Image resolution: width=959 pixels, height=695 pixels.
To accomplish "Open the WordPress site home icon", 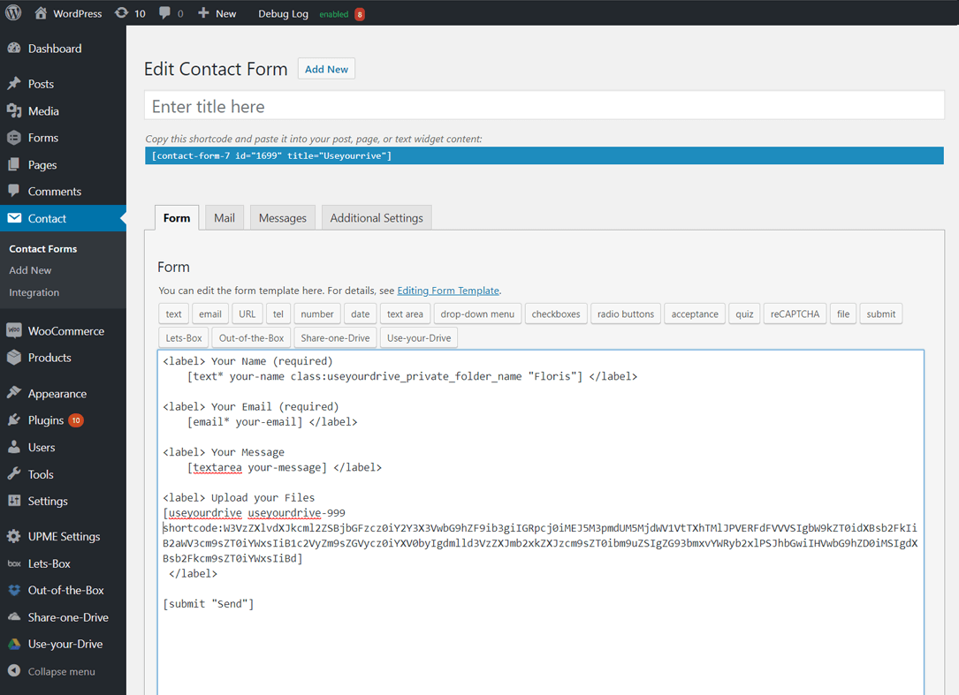I will (41, 13).
